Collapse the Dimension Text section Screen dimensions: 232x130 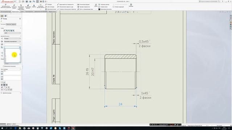point(20,69)
